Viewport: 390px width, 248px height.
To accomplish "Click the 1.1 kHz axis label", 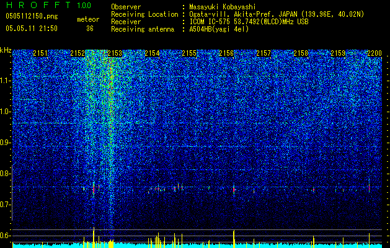I will pyautogui.click(x=6, y=81).
